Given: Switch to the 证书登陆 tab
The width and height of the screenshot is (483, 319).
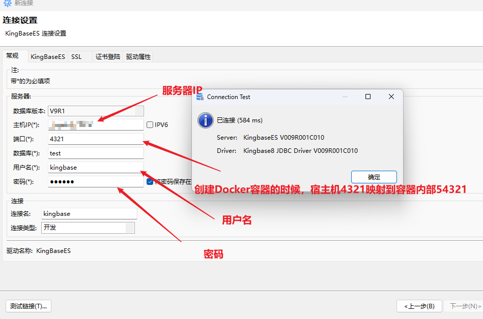Looking at the screenshot, I should click(107, 57).
